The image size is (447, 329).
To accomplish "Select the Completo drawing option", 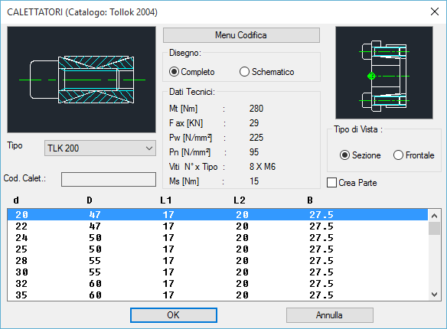I will (191, 72).
